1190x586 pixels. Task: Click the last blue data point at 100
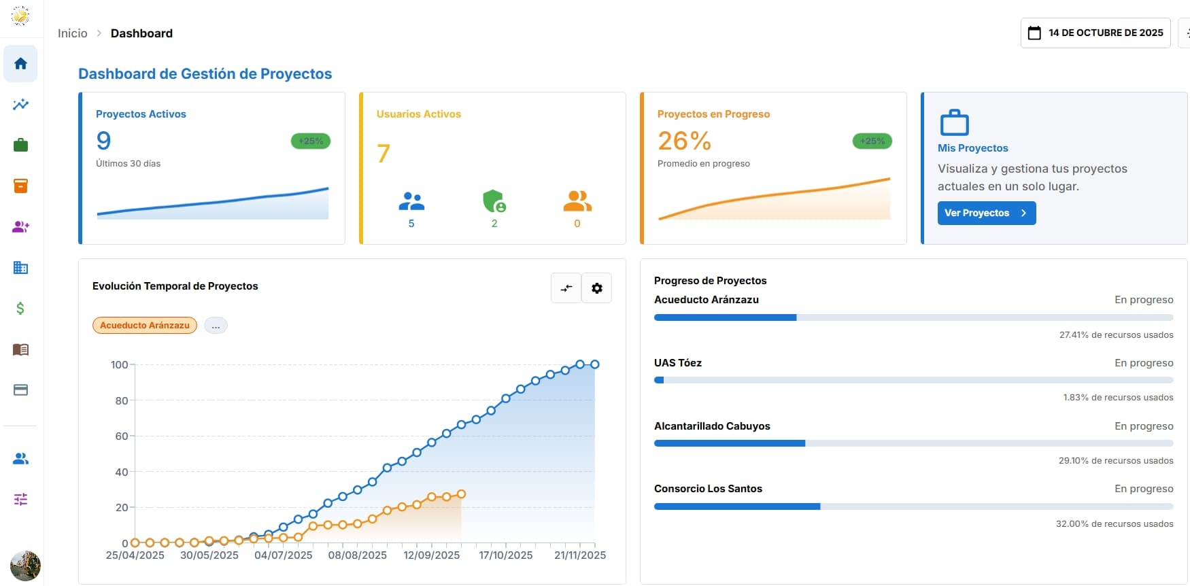[595, 364]
